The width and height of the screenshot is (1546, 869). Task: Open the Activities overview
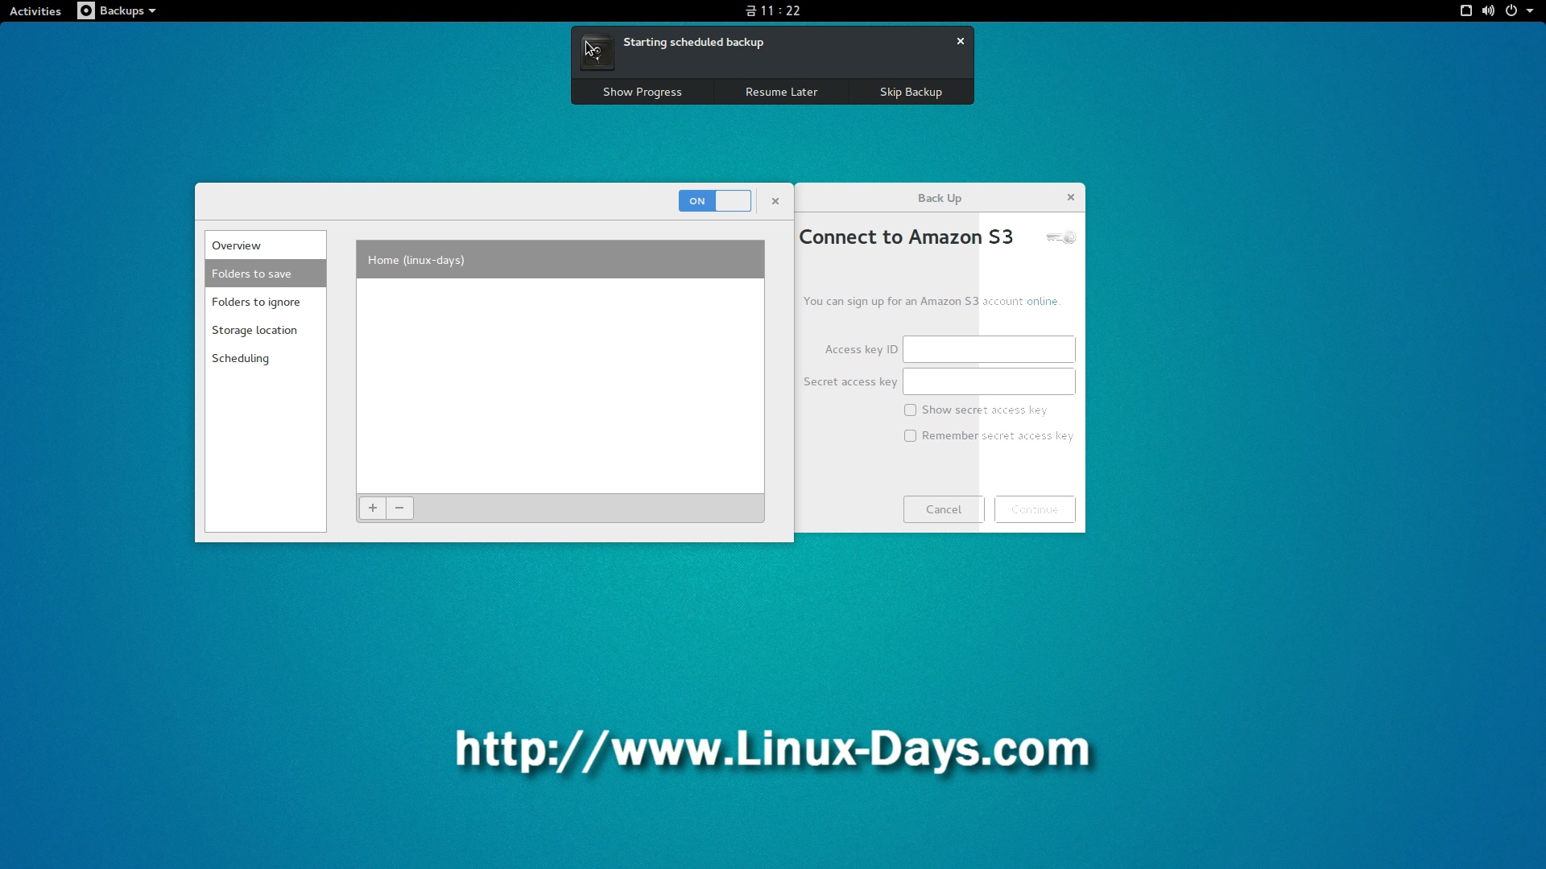coord(35,10)
